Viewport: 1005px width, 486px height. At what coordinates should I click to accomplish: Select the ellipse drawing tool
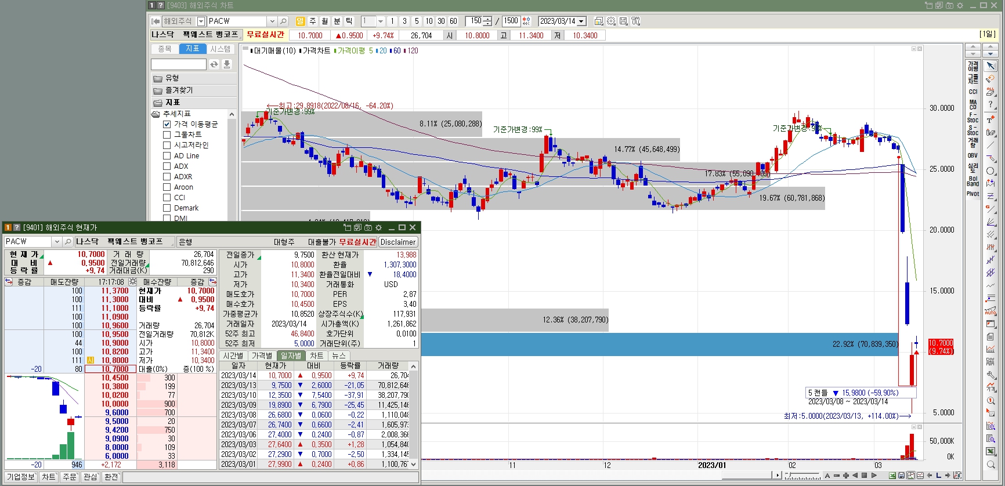pyautogui.click(x=990, y=171)
